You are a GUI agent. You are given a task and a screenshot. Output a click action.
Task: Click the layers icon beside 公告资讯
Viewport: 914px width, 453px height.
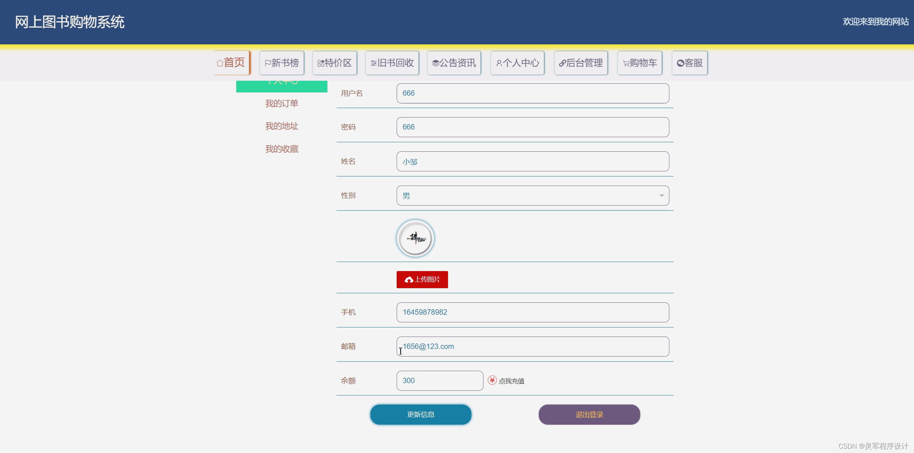(x=435, y=63)
